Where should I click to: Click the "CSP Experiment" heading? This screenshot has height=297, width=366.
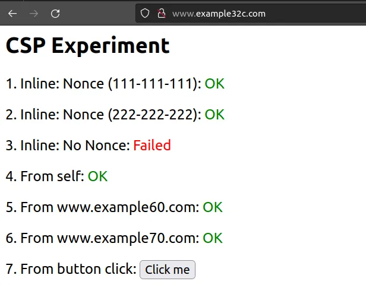point(87,46)
